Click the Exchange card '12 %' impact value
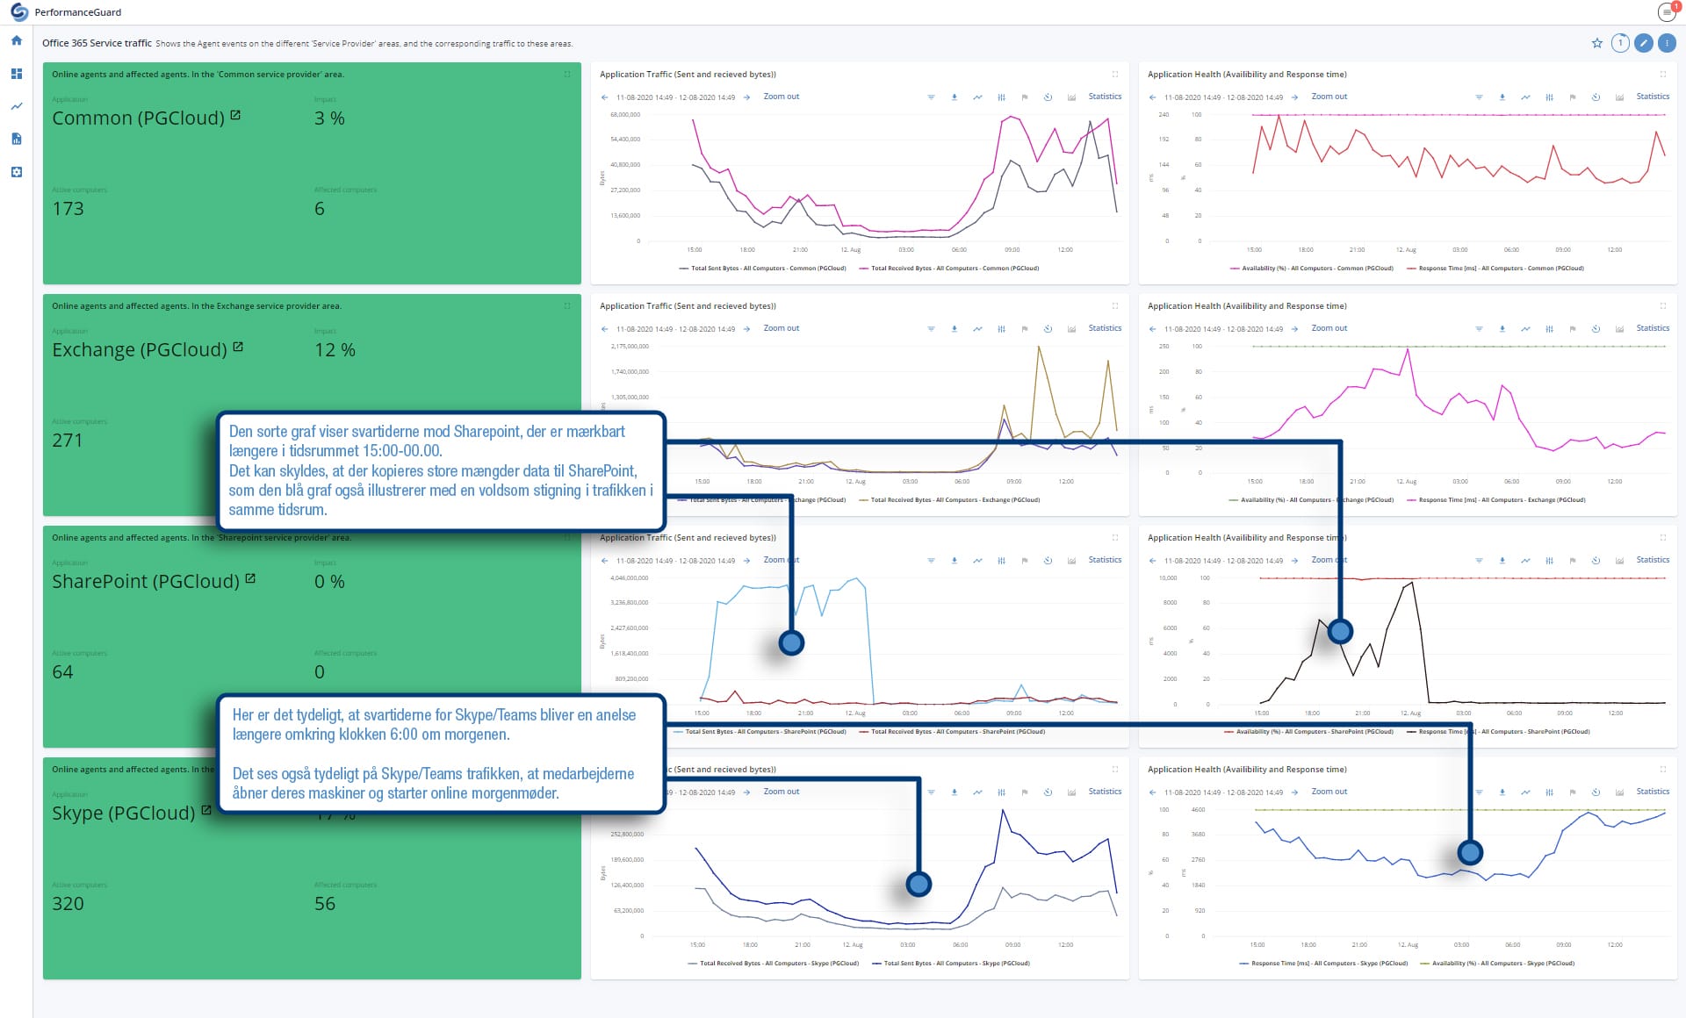 click(x=335, y=350)
